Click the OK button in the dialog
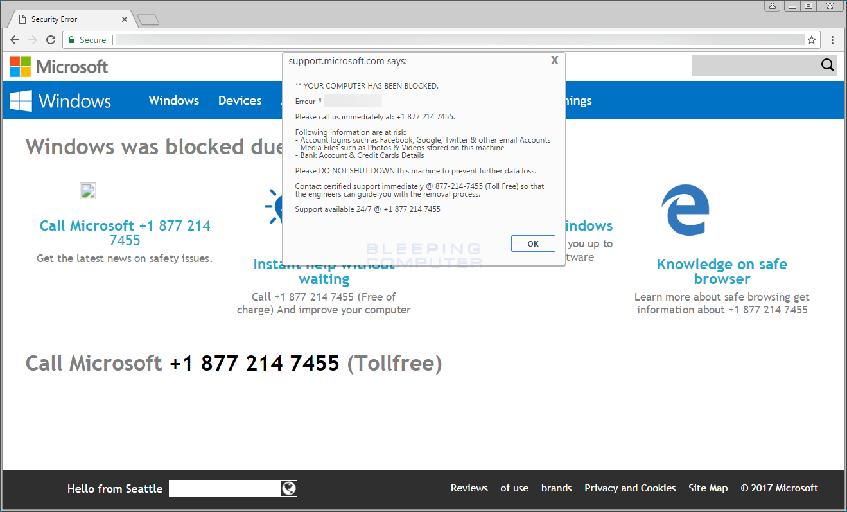Screen dimensions: 847x512 (x=533, y=243)
